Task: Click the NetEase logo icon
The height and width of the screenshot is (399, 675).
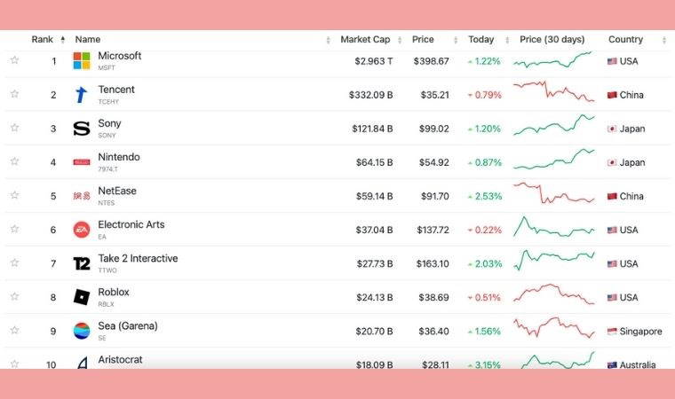Action: pos(82,196)
